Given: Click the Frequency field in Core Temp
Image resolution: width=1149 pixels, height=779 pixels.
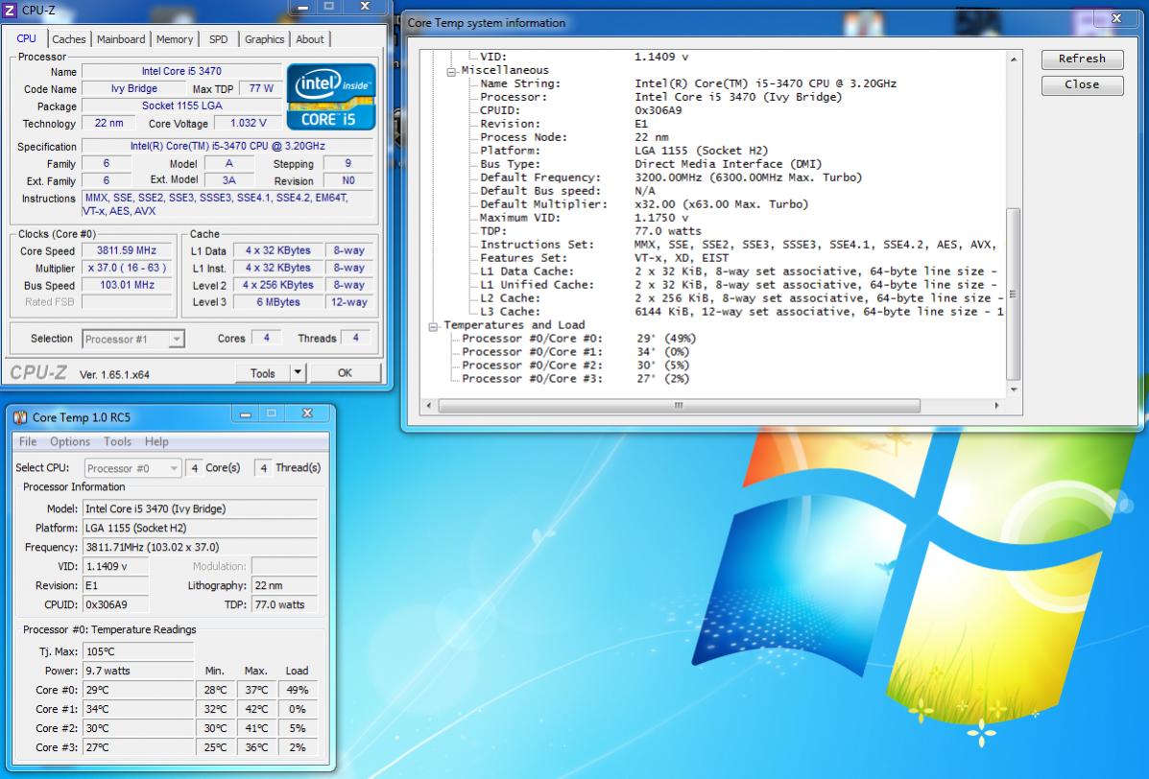Looking at the screenshot, I should coord(200,547).
